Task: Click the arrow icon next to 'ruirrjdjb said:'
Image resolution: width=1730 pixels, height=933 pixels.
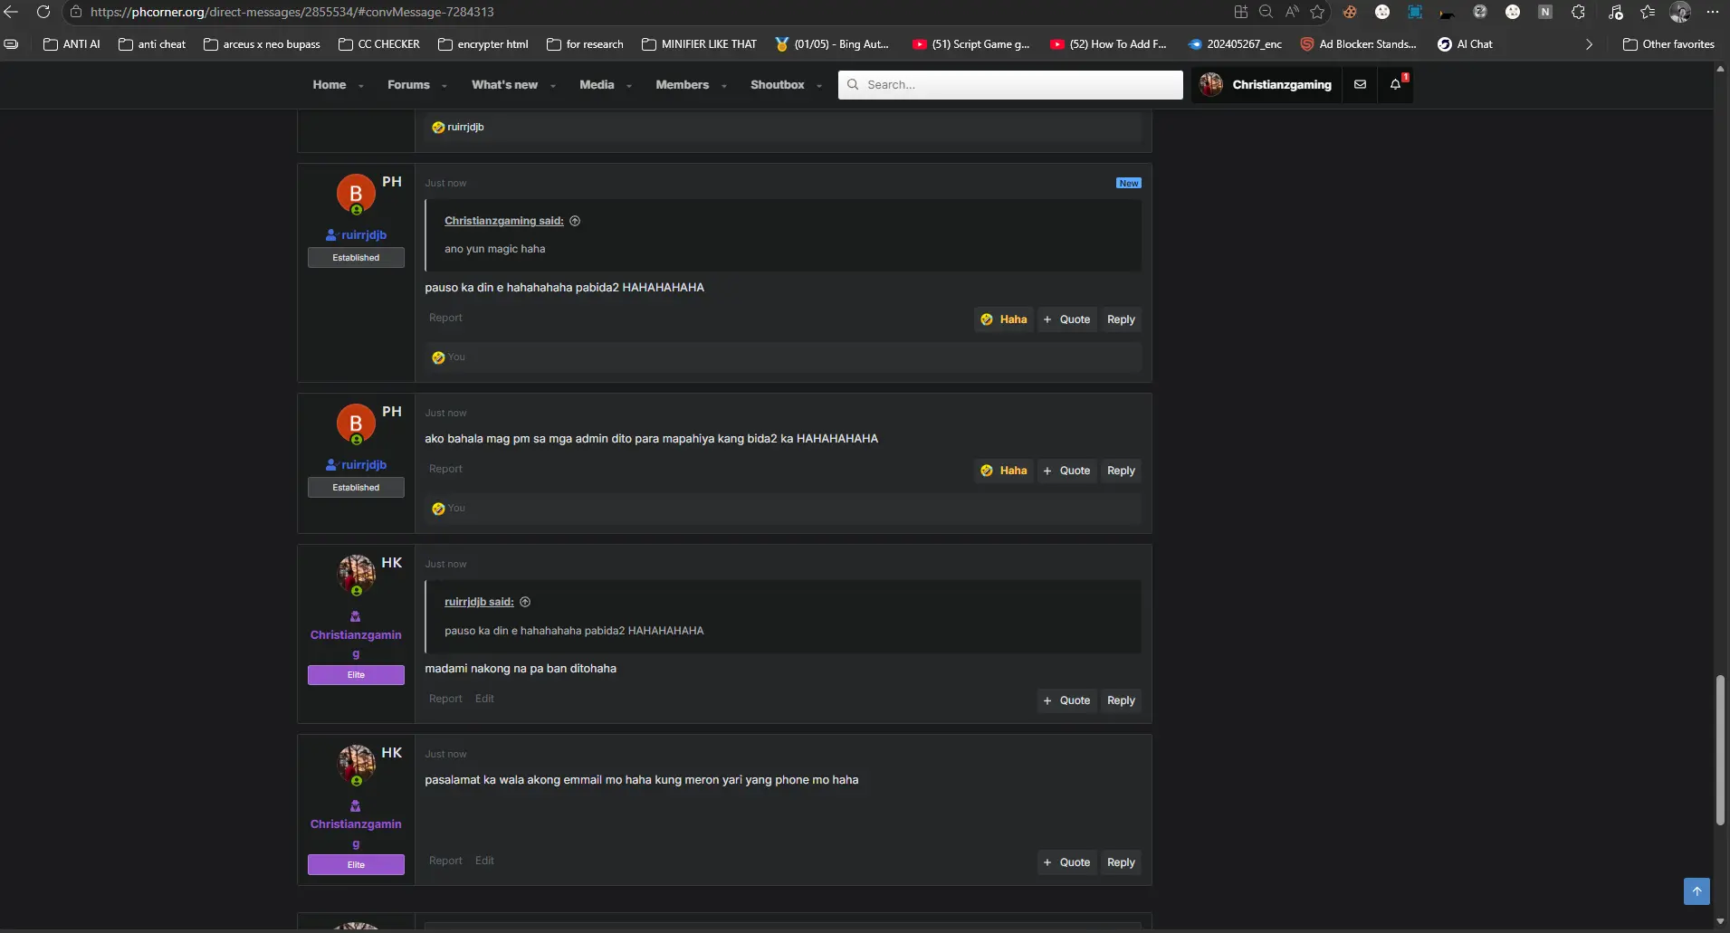Action: point(525,602)
